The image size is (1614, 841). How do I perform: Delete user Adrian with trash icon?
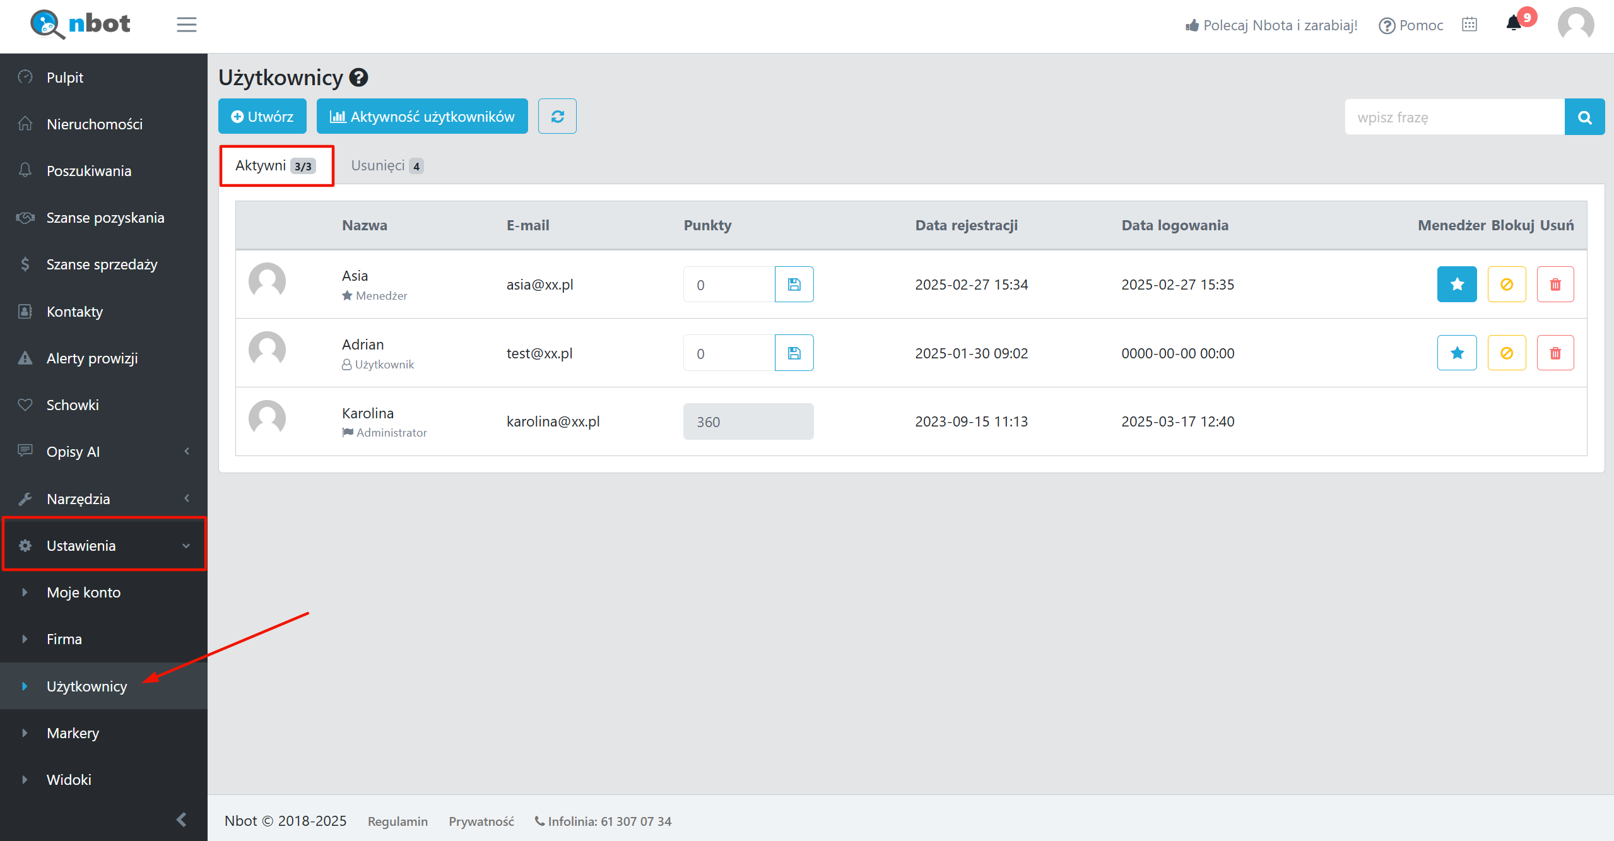1555,353
